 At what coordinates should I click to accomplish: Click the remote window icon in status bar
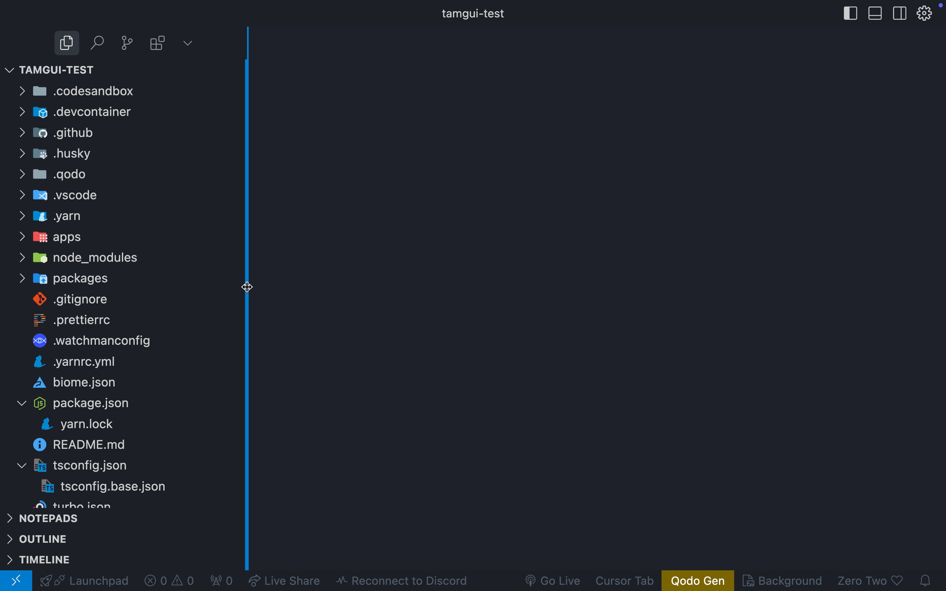coord(16,581)
